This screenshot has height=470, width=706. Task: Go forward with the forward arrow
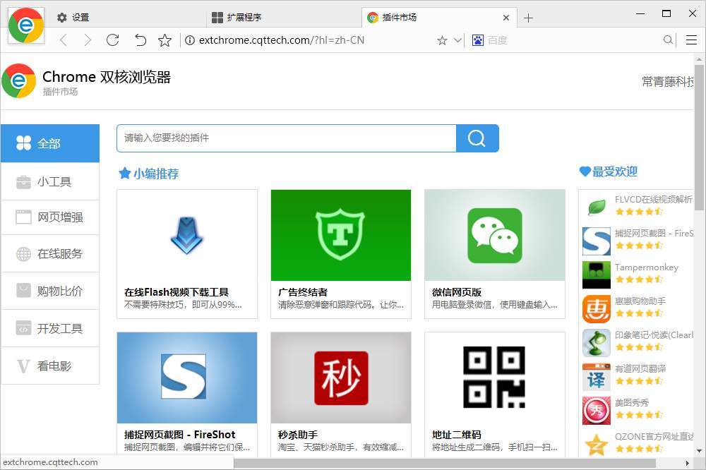[88, 40]
